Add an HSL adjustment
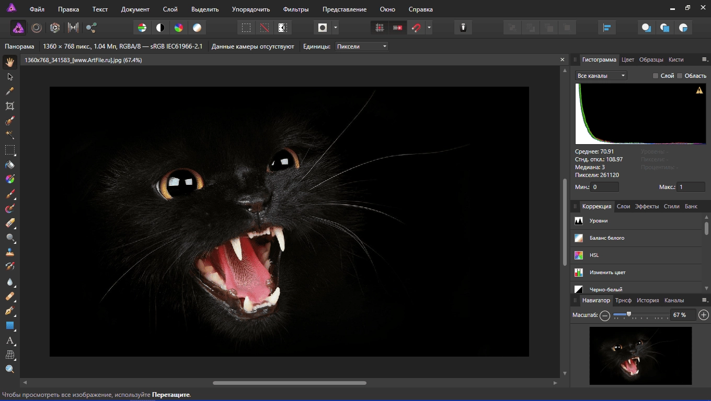This screenshot has width=711, height=401. tap(636, 255)
